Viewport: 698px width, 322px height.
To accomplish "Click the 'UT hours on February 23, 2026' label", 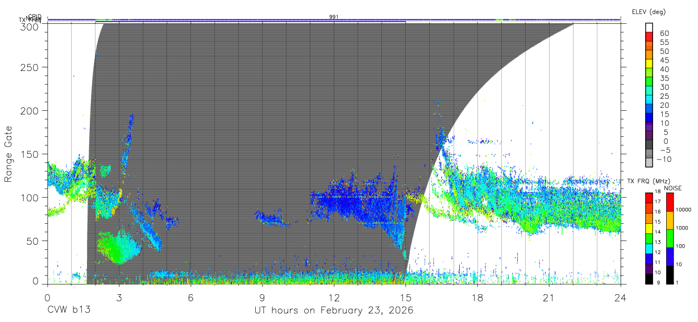I will click(x=334, y=311).
